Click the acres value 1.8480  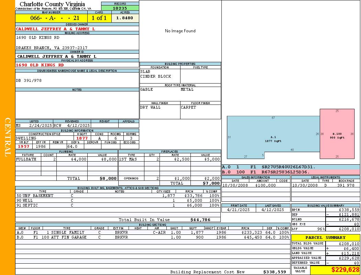(125, 18)
